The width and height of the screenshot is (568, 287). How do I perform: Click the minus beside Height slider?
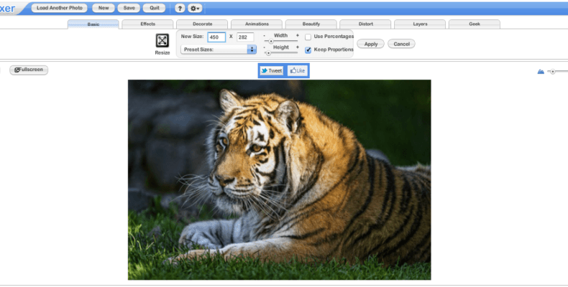click(x=264, y=47)
